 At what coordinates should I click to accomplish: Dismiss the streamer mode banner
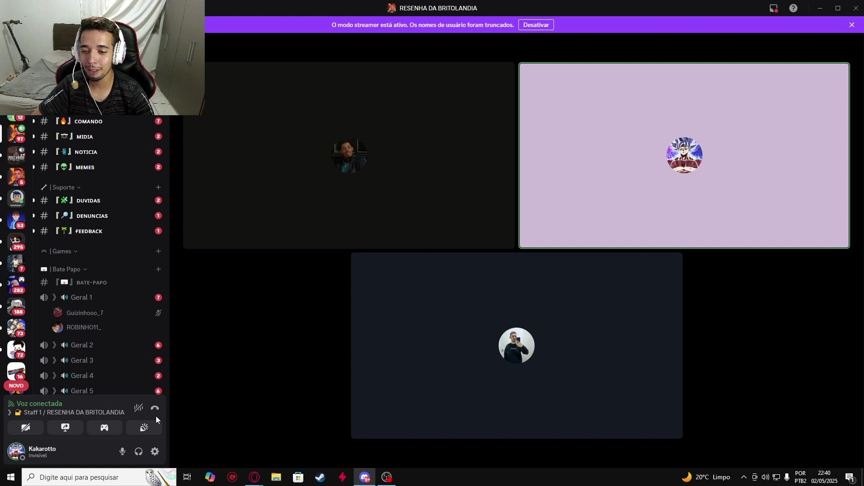852,25
